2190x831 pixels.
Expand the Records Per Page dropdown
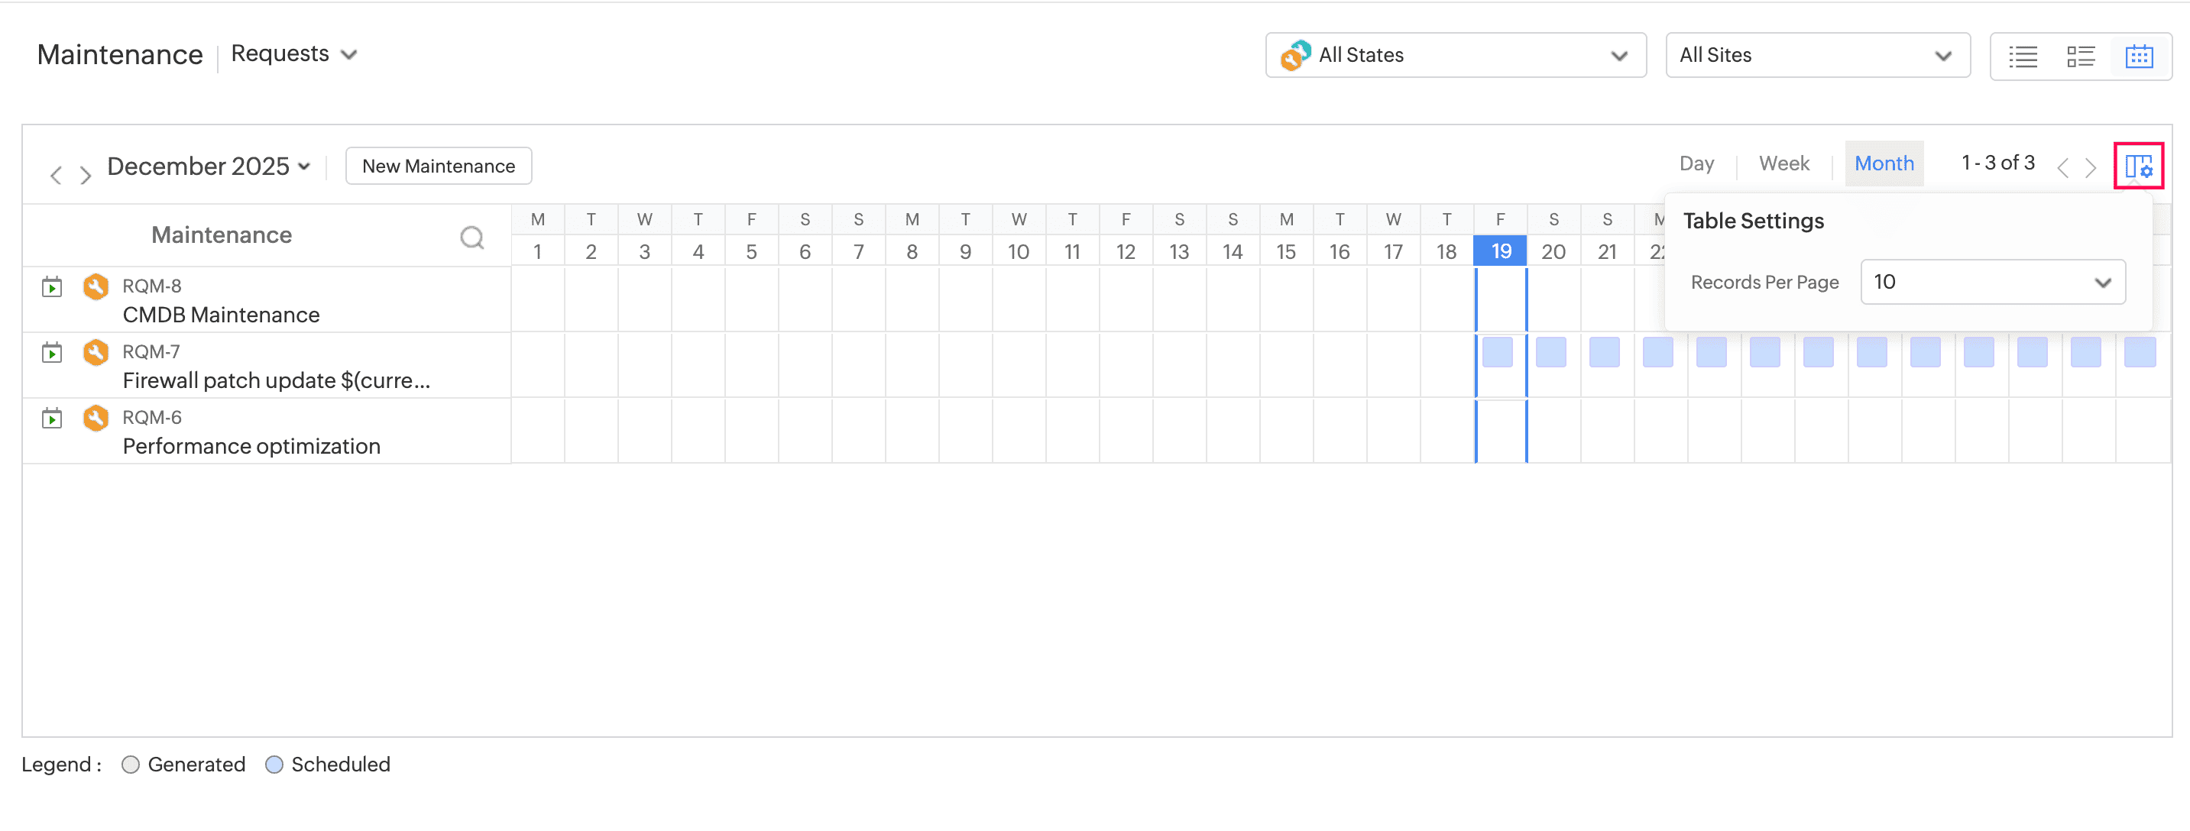tap(1992, 282)
